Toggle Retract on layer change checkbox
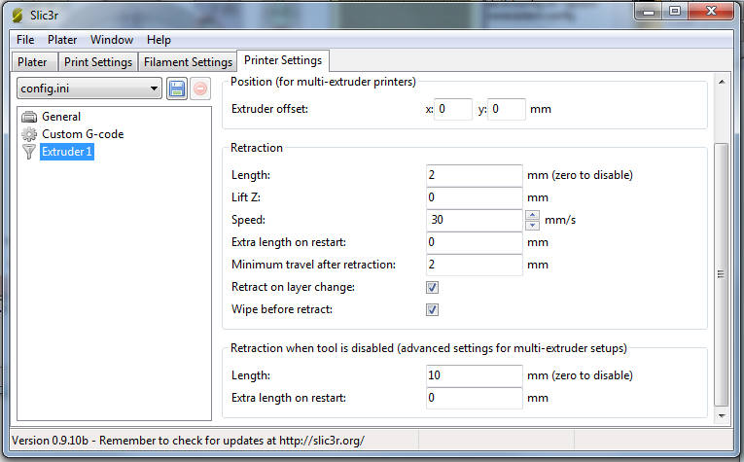 (x=433, y=288)
